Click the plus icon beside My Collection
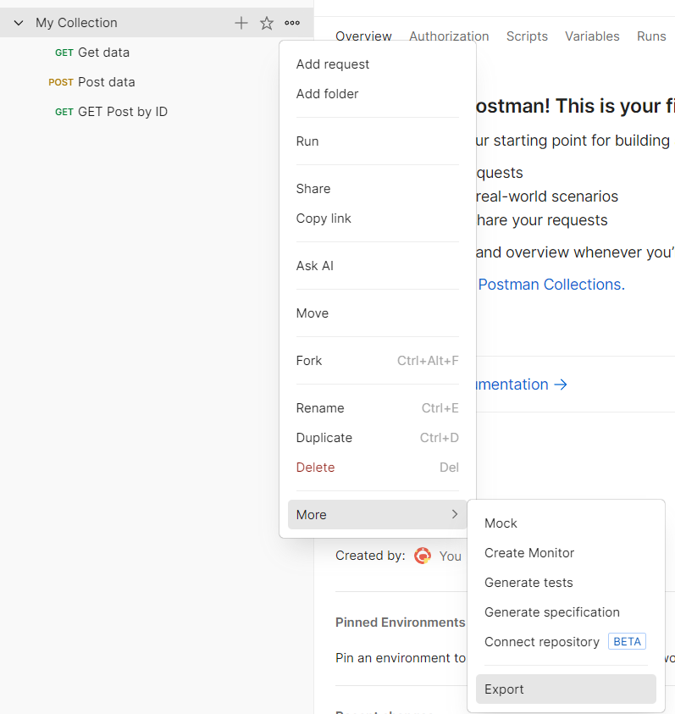675x714 pixels. click(x=241, y=23)
